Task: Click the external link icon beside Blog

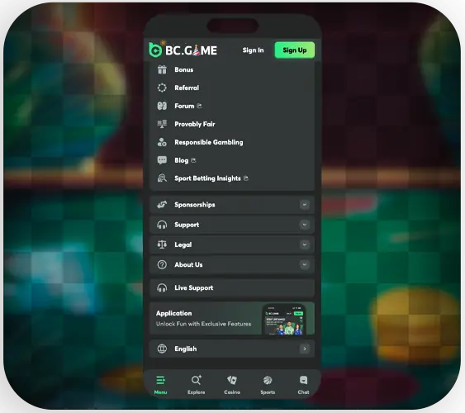Action: (193, 160)
